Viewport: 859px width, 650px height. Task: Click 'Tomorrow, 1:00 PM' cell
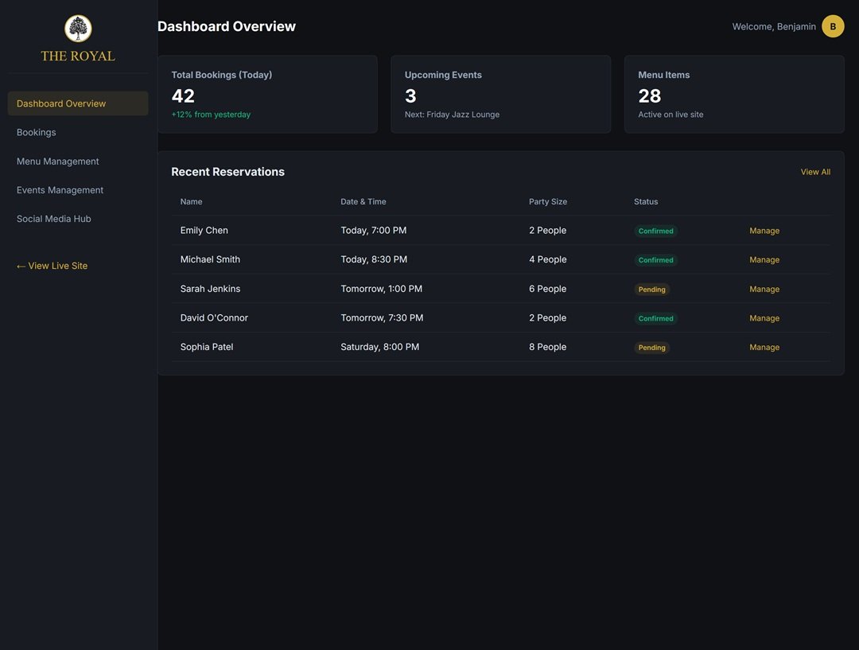point(381,289)
